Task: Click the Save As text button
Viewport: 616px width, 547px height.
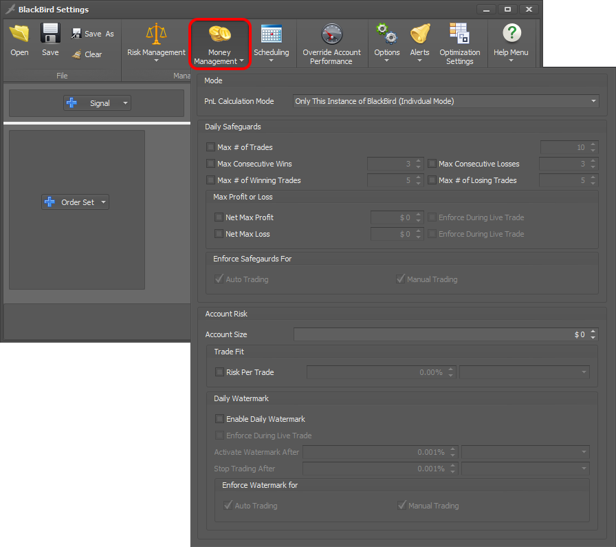Action: tap(100, 34)
